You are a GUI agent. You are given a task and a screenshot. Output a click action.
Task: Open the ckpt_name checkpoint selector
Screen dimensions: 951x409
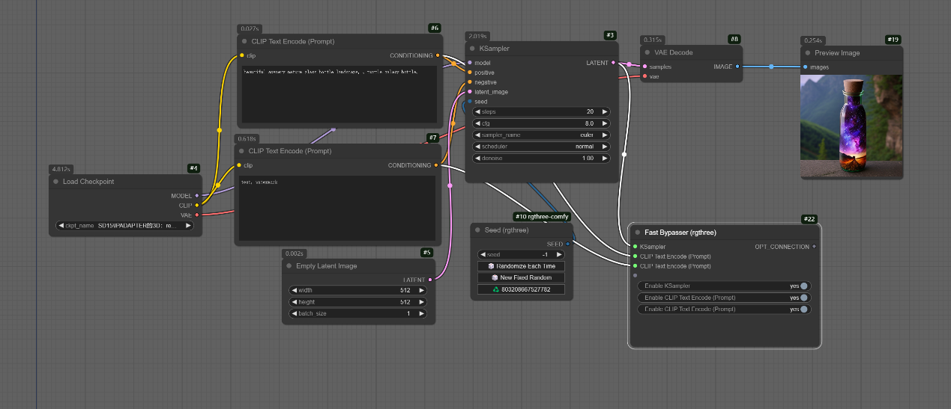pyautogui.click(x=125, y=225)
